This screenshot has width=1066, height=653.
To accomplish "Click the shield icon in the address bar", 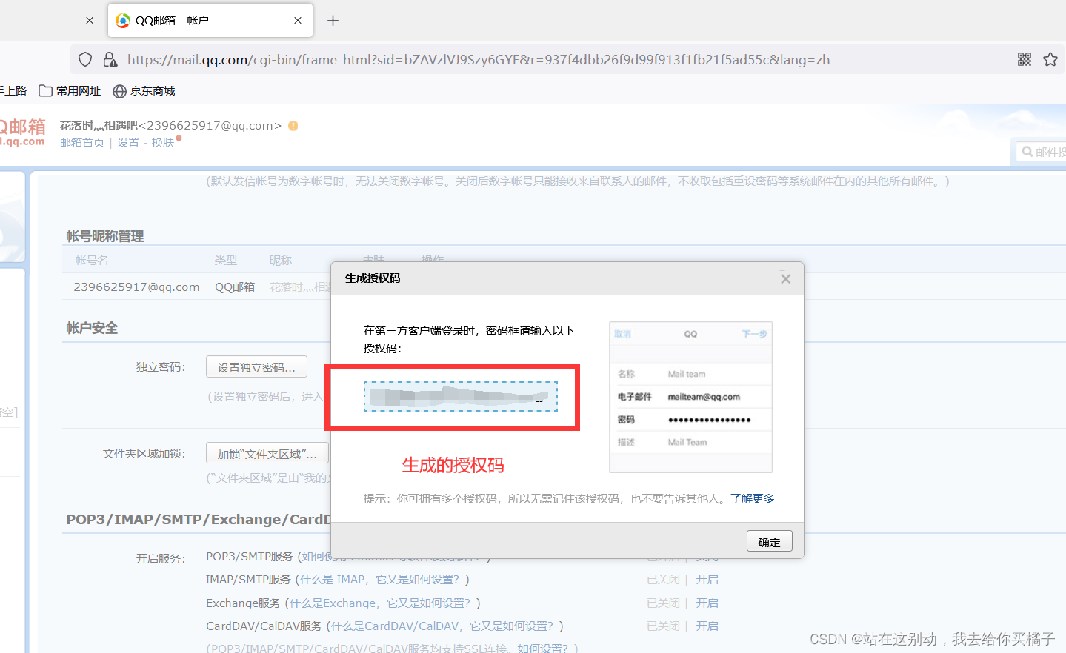I will point(84,58).
